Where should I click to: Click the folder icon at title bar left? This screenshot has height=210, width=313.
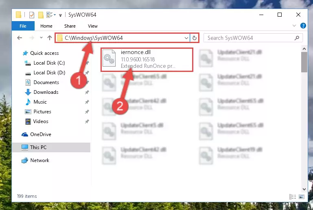pyautogui.click(x=18, y=15)
